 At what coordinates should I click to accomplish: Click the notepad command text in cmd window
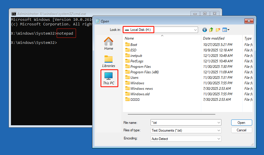(65, 33)
